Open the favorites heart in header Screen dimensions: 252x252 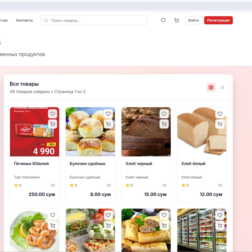(x=163, y=20)
